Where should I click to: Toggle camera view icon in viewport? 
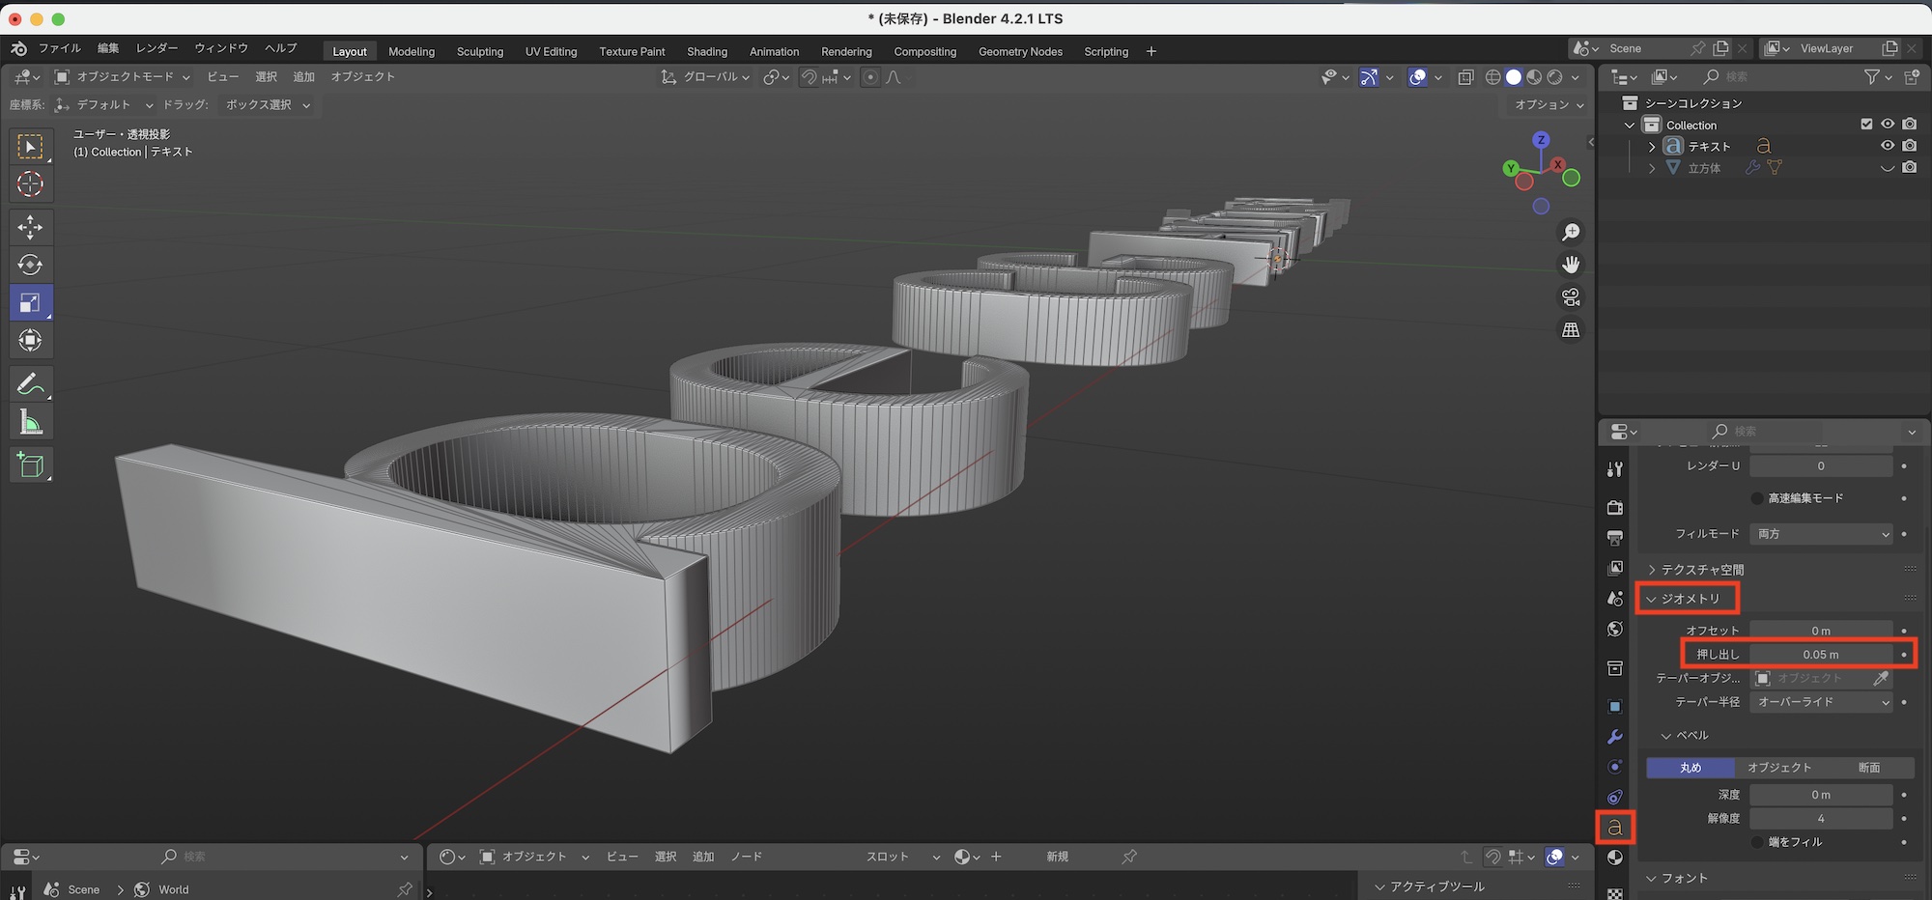coord(1571,297)
